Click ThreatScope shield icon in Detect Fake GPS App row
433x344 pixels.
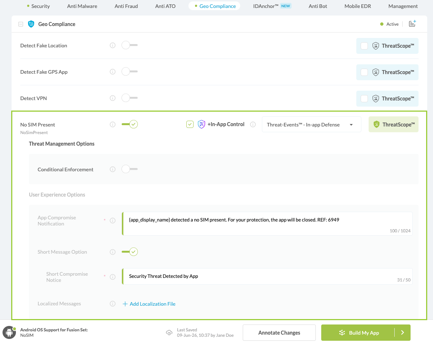click(375, 72)
